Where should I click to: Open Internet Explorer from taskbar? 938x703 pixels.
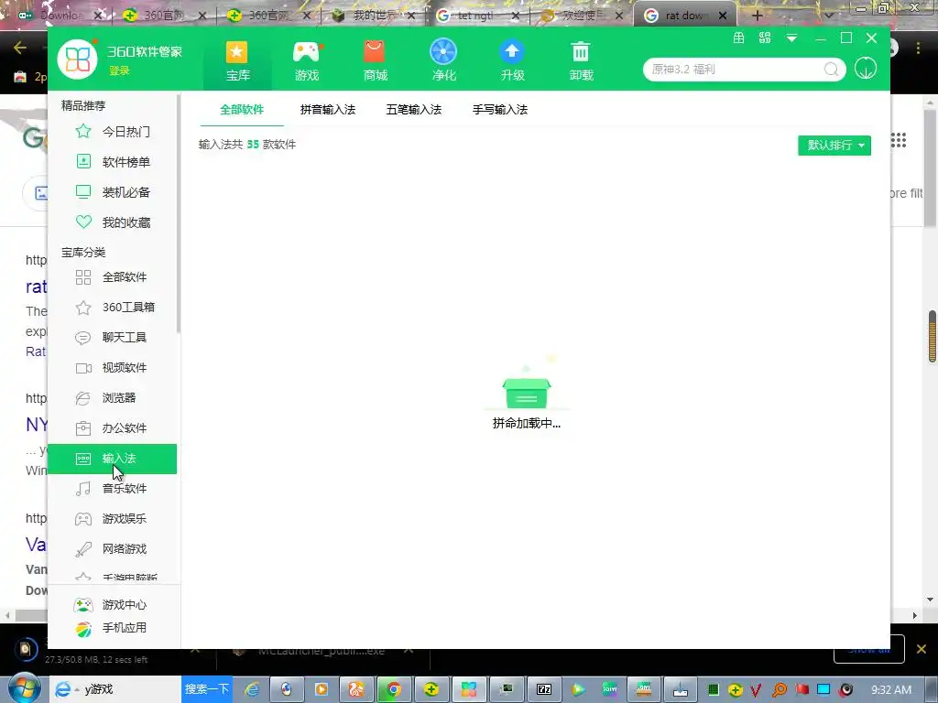253,690
